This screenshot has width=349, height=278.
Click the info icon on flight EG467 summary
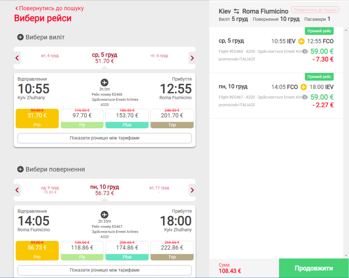click(x=304, y=97)
